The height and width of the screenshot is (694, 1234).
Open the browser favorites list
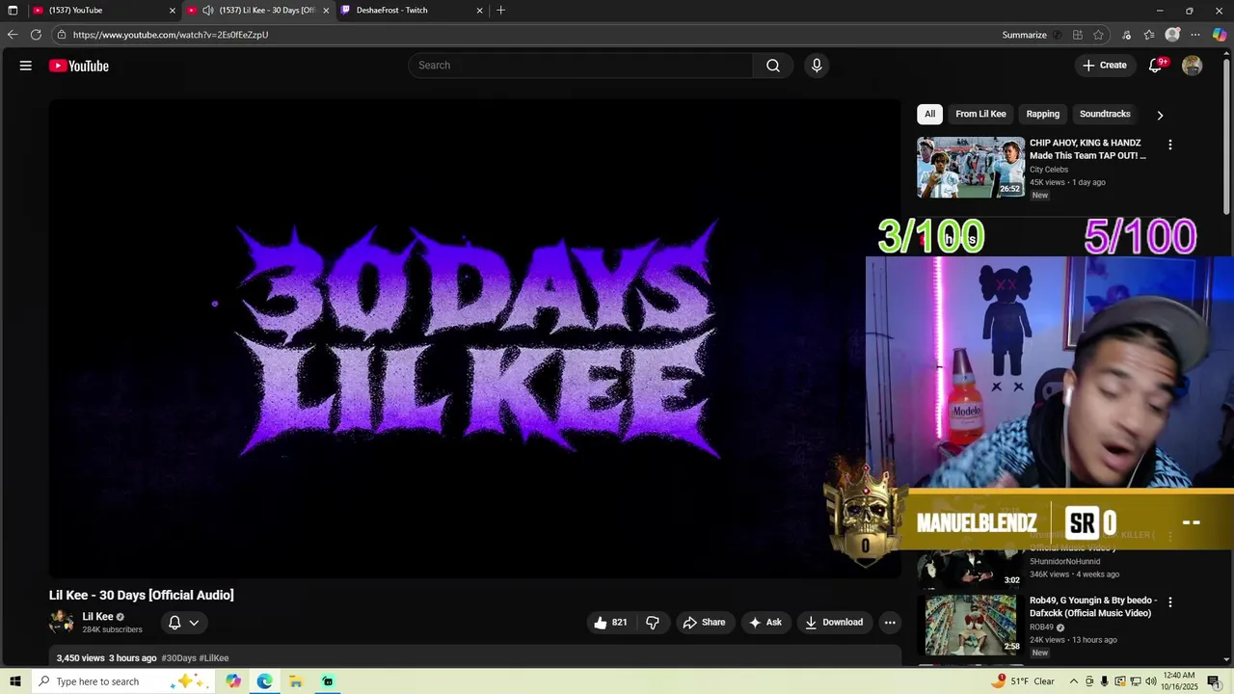[1149, 35]
